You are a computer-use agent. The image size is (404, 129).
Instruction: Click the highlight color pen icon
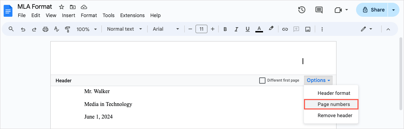pos(271,29)
